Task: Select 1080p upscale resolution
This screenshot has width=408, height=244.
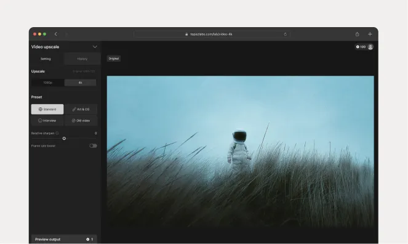Action: pos(47,83)
